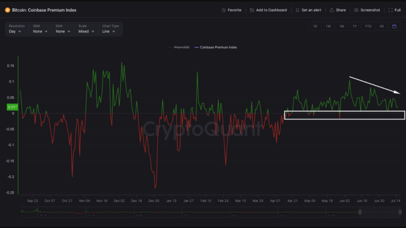This screenshot has height=228, width=406.
Task: Click the Full label
Action: coord(397,10)
